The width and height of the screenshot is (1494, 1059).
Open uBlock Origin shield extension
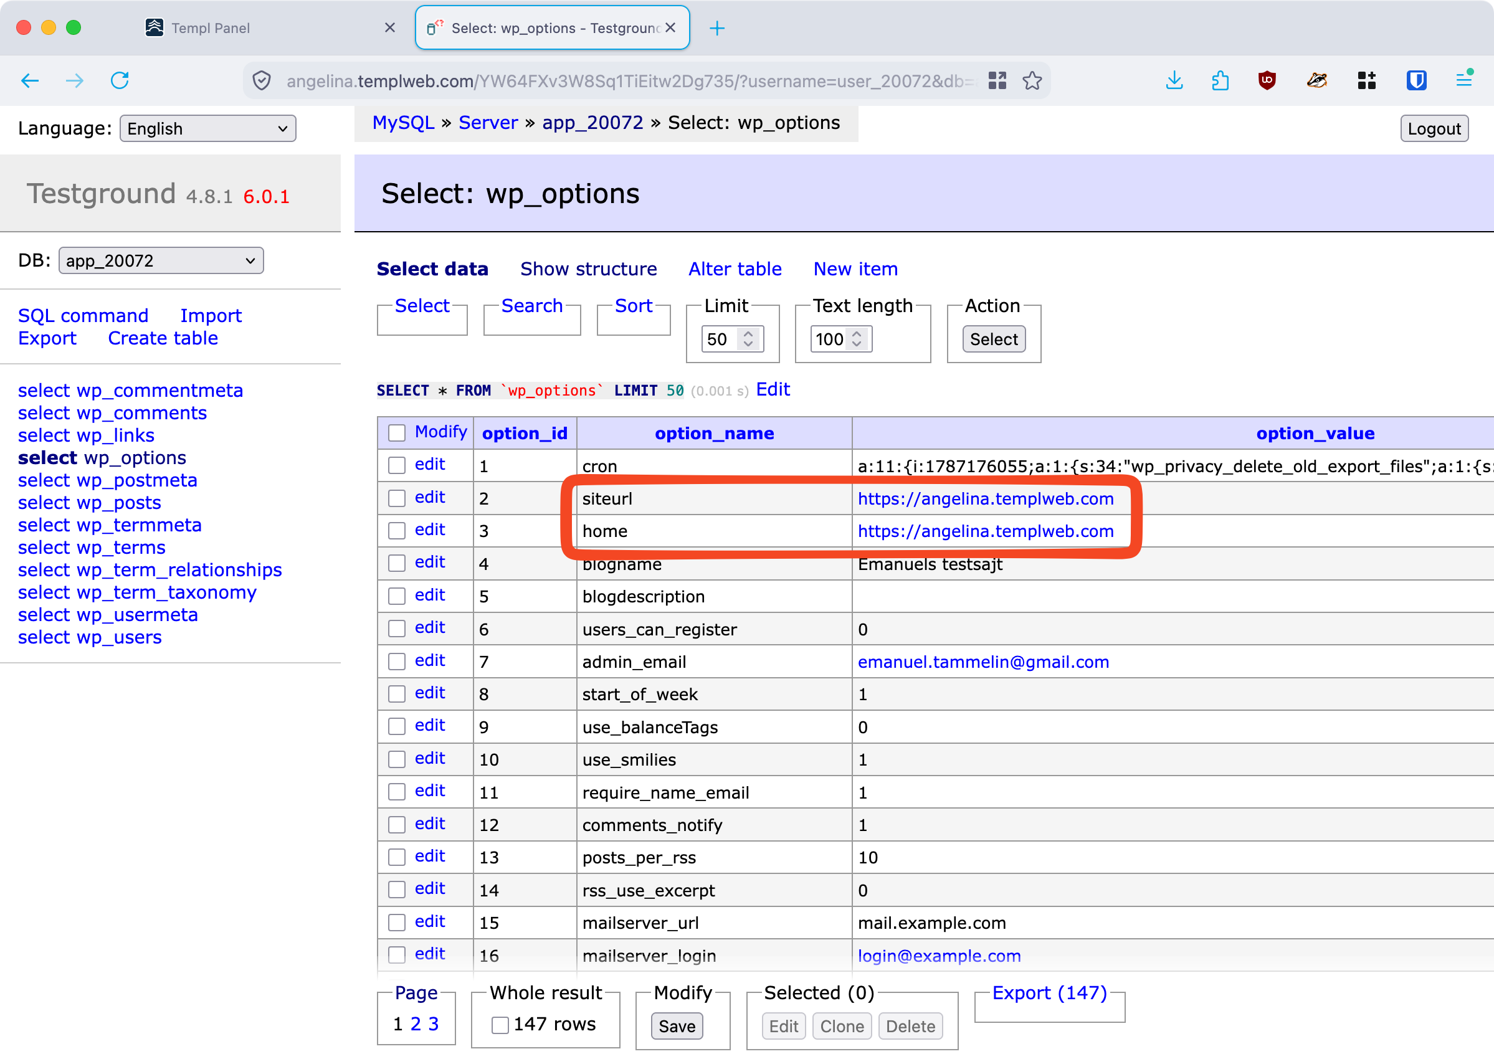click(1267, 81)
